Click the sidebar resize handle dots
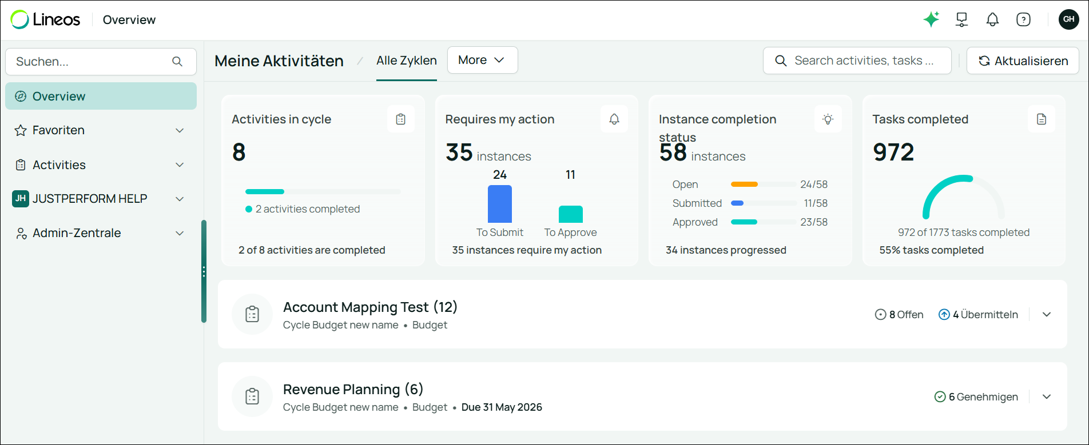The width and height of the screenshot is (1089, 445). click(x=204, y=272)
